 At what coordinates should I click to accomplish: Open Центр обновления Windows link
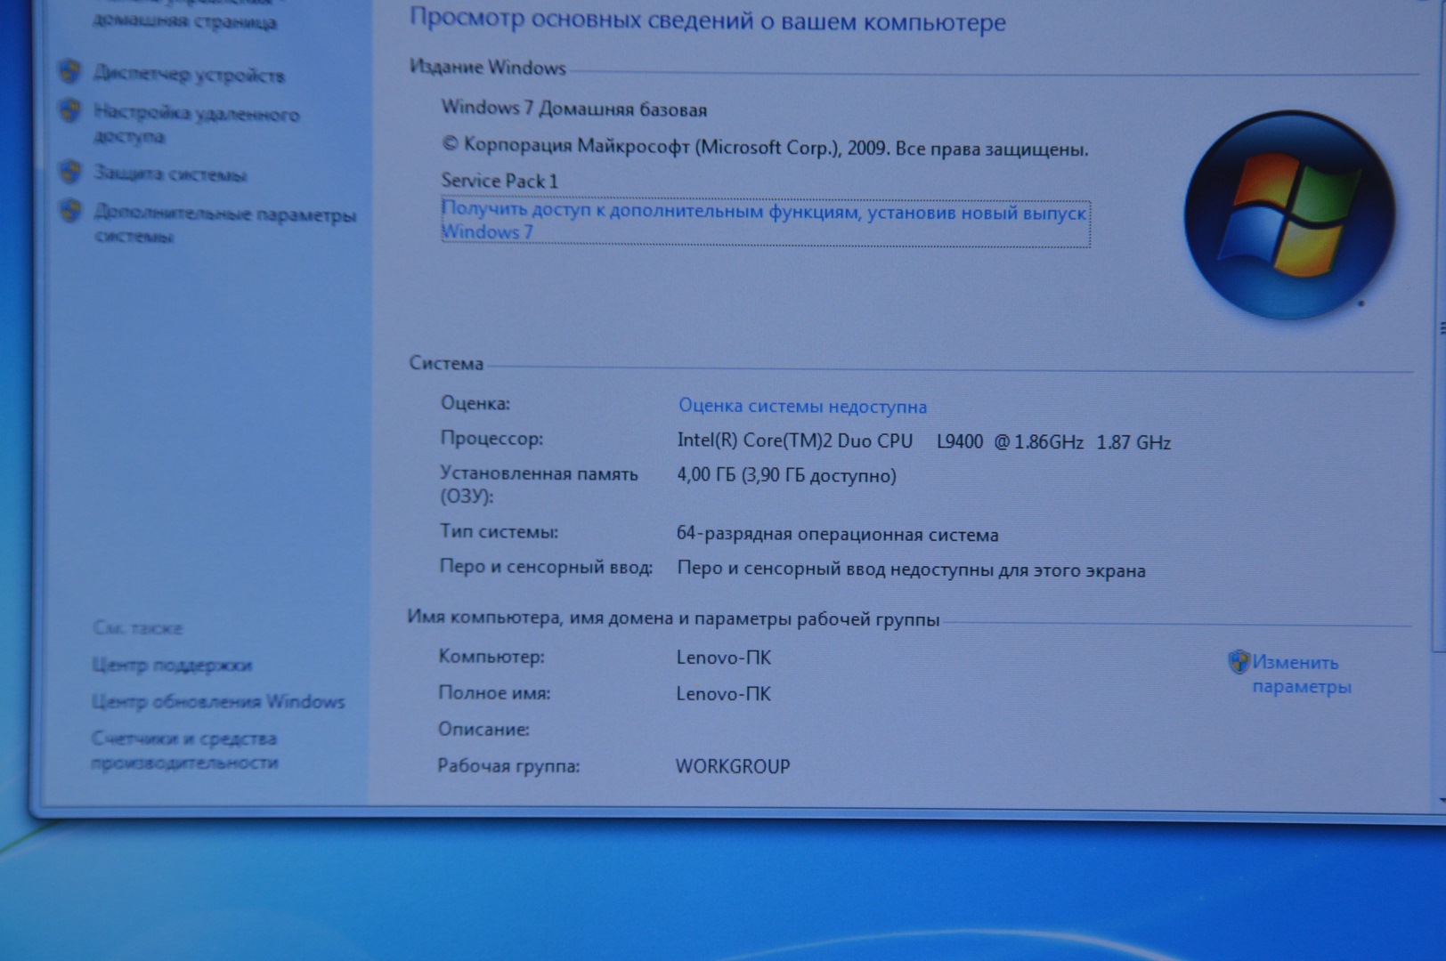pyautogui.click(x=218, y=702)
